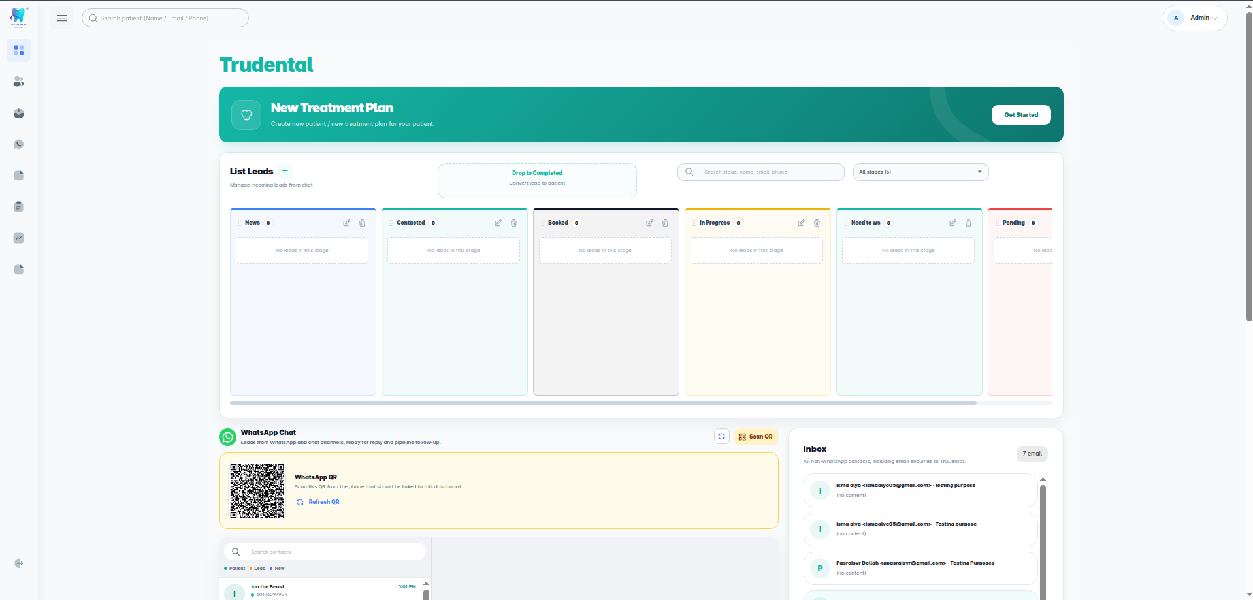Edit the Booked stage

[x=650, y=223]
